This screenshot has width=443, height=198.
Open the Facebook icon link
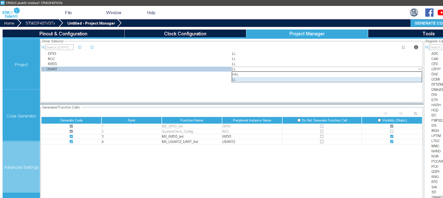429,12
